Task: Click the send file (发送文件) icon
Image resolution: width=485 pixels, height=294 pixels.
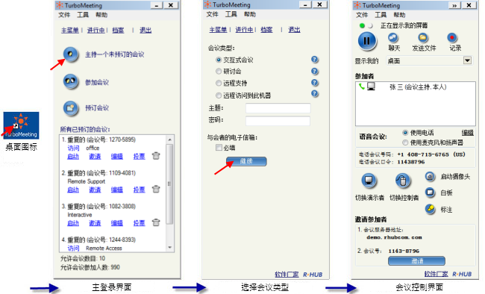Action: 422,38
